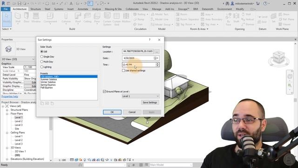
Task: Collapse the Floor Plans tree node
Action: (x=7, y=114)
